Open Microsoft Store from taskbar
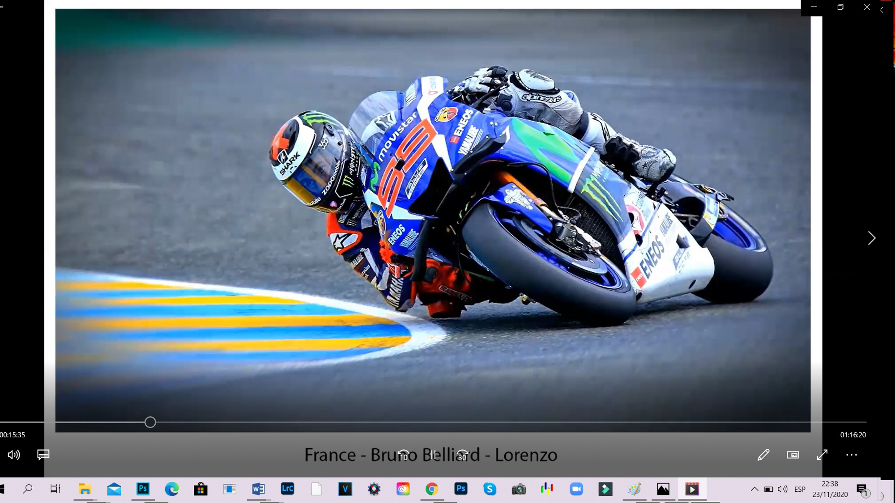This screenshot has height=503, width=895. point(200,489)
